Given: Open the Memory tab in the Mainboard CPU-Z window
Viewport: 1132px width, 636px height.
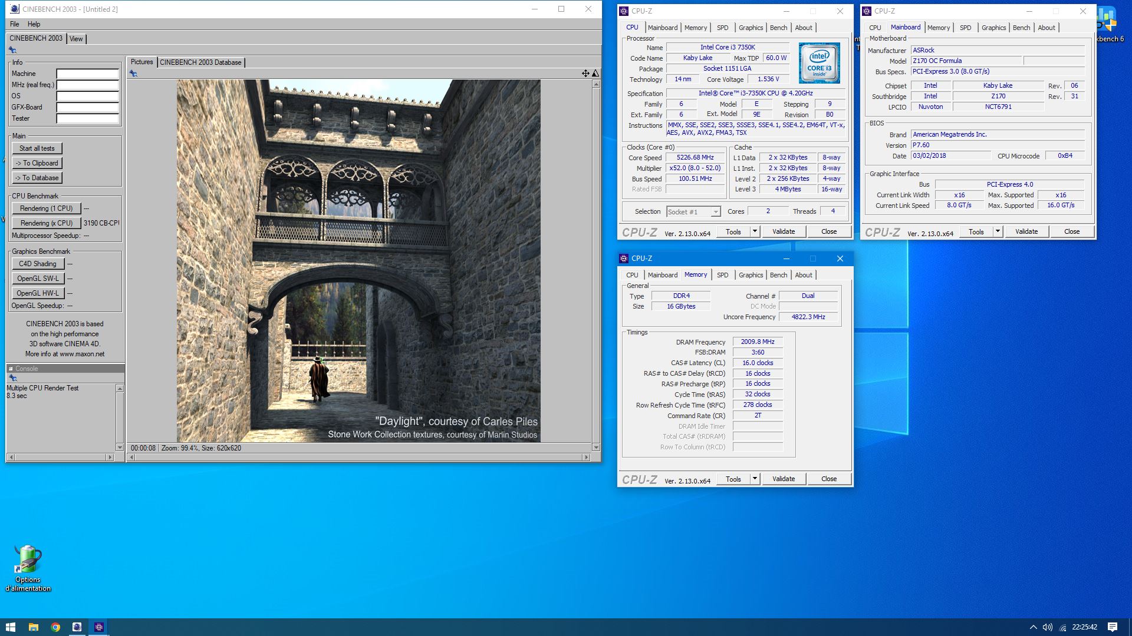Looking at the screenshot, I should tap(938, 28).
